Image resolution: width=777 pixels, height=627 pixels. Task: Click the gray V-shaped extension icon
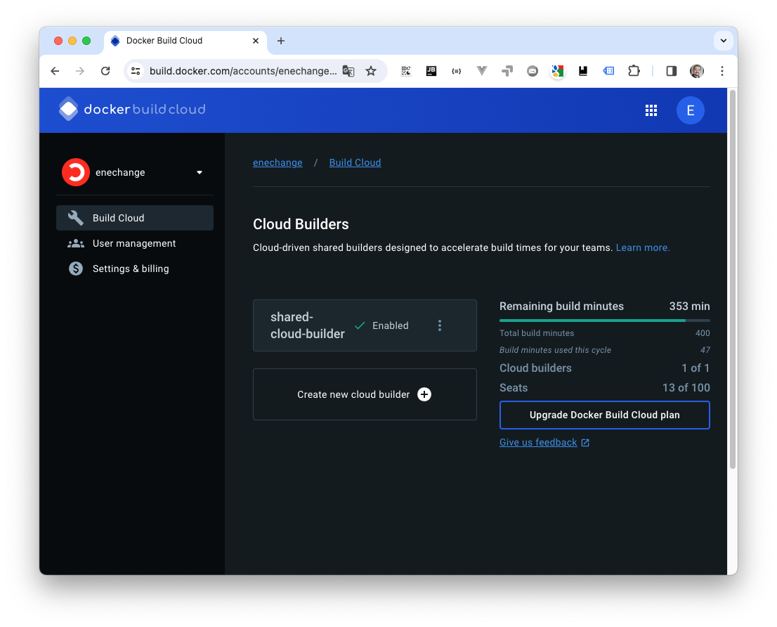click(482, 71)
